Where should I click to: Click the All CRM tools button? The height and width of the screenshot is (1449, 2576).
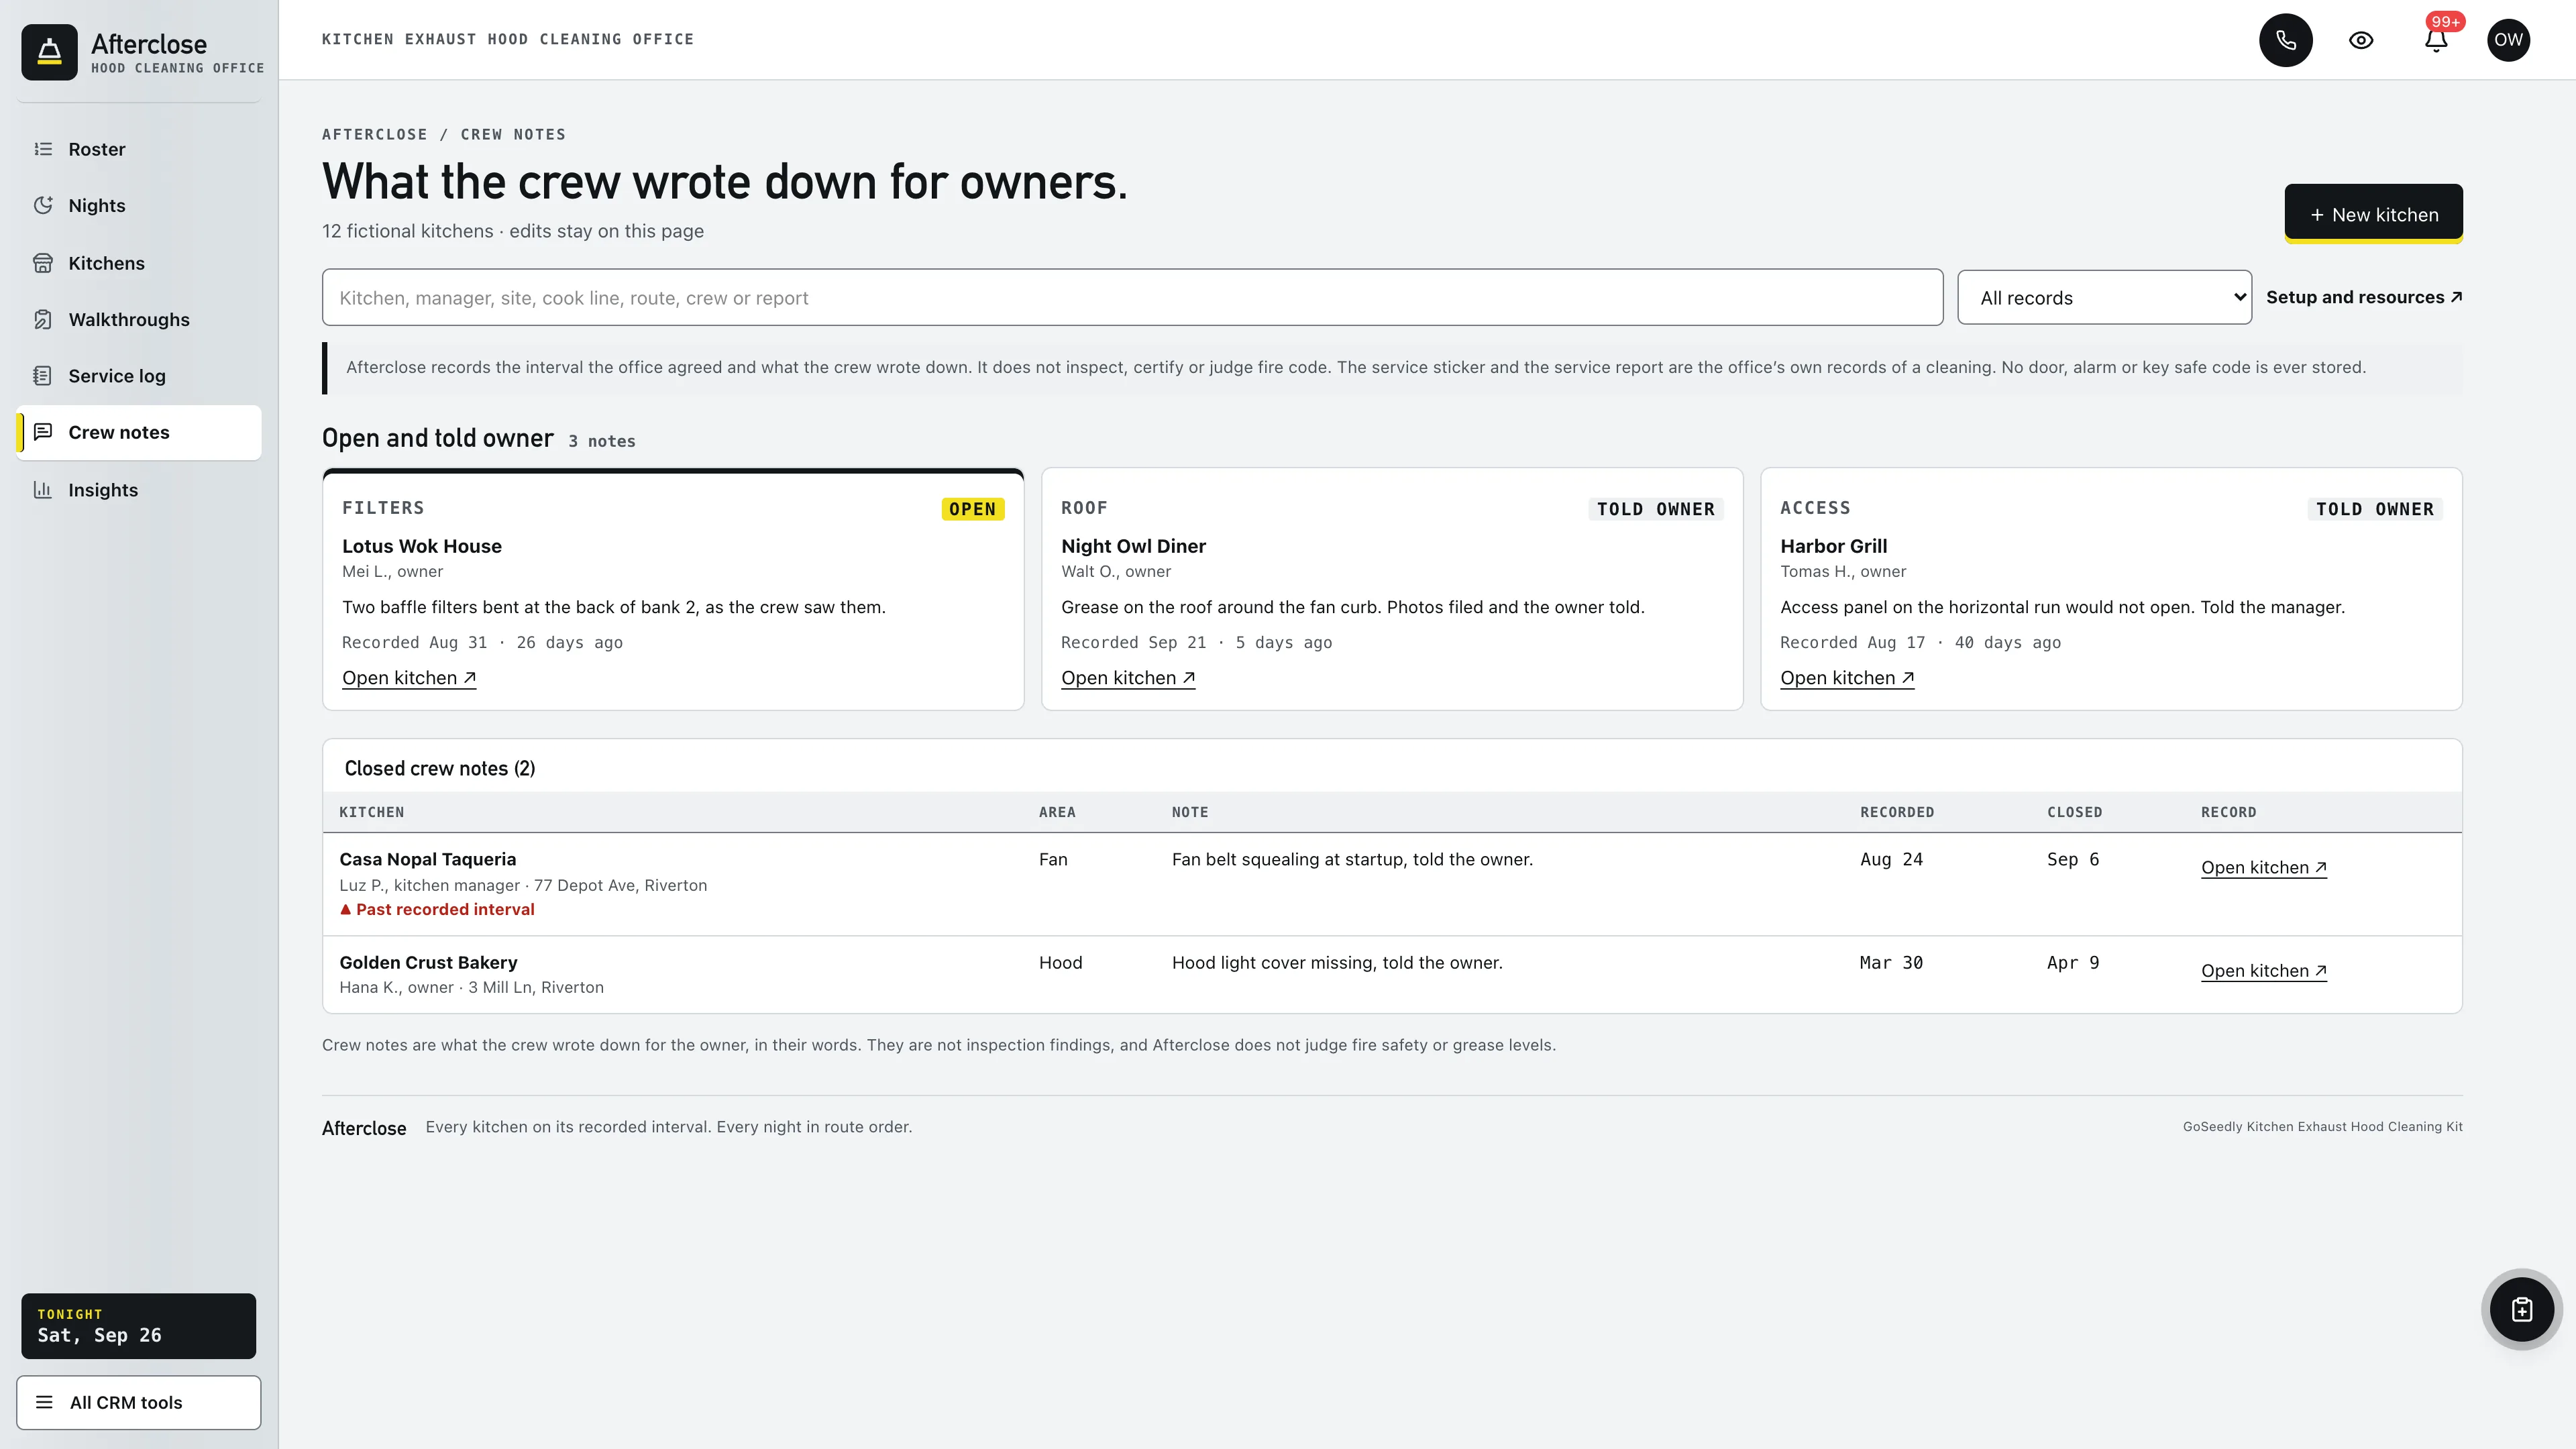pos(139,1402)
